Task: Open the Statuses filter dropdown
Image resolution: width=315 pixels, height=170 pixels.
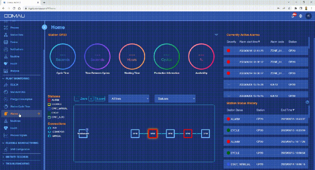Action: coord(175,99)
